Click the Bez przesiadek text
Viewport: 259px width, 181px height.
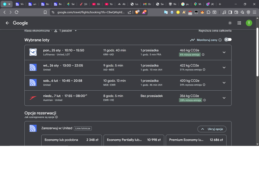tap(152, 96)
